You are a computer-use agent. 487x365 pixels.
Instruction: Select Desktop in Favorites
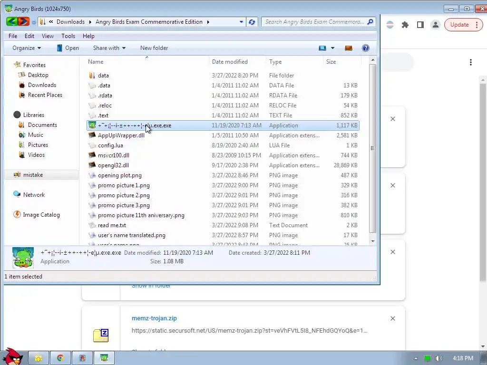34,75
